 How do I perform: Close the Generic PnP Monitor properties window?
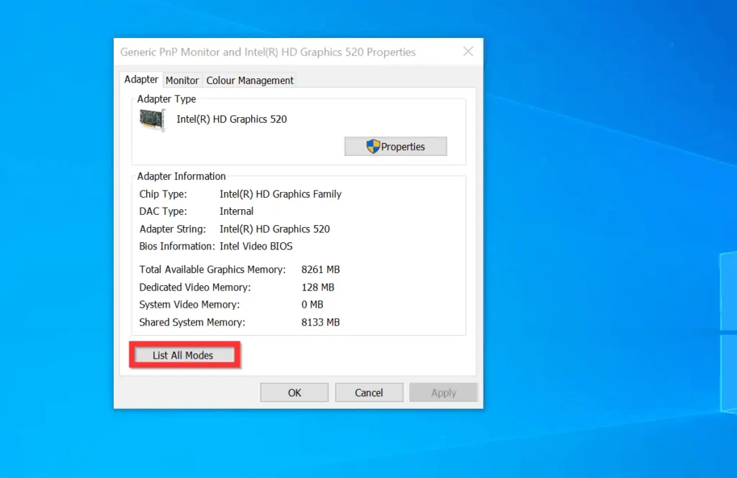click(468, 51)
